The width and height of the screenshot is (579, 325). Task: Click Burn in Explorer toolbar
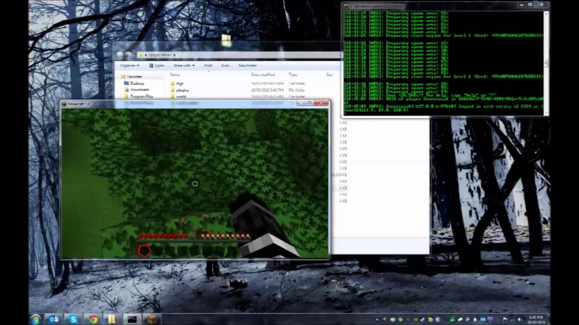point(225,65)
